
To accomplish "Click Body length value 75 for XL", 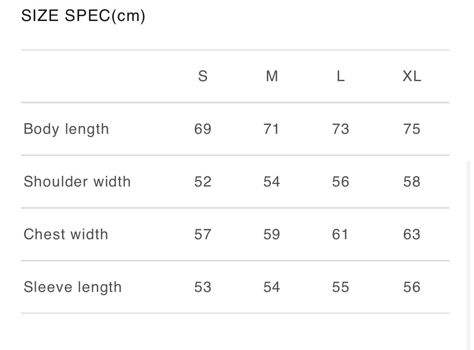I will pyautogui.click(x=412, y=129).
